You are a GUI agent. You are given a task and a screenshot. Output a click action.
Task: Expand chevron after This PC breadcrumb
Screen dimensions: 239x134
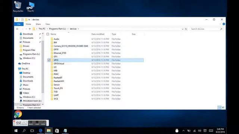click(x=47, y=29)
